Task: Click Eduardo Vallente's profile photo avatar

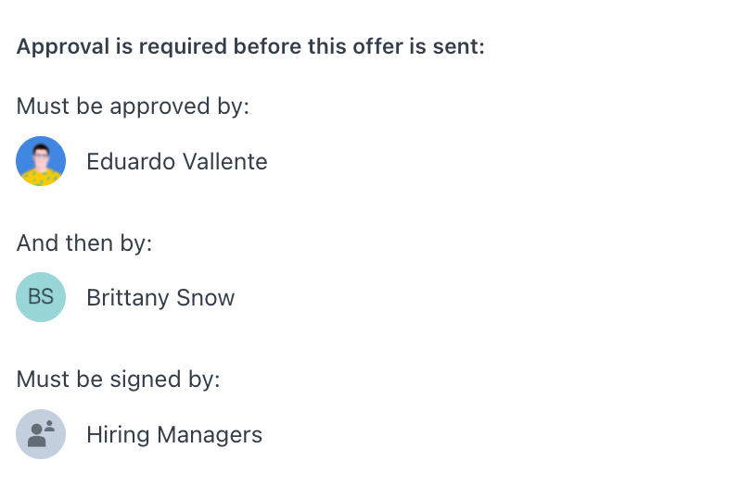Action: [41, 161]
